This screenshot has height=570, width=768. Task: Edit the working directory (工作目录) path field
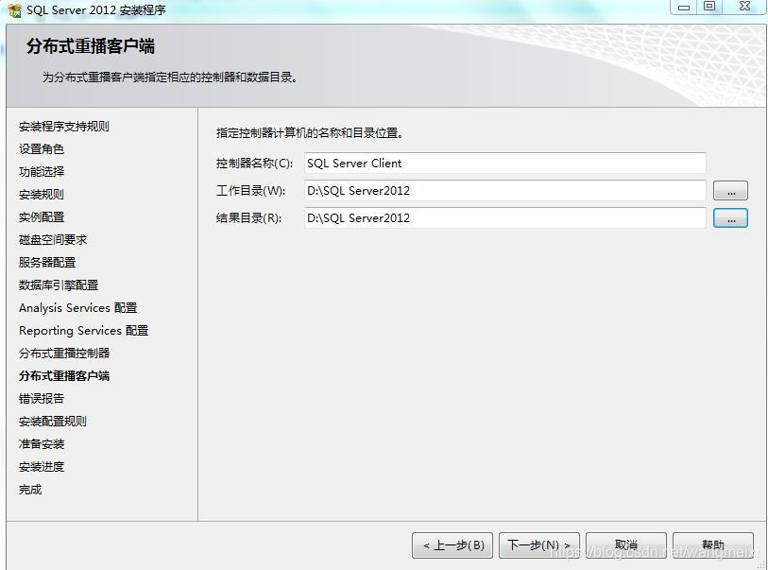click(x=504, y=191)
